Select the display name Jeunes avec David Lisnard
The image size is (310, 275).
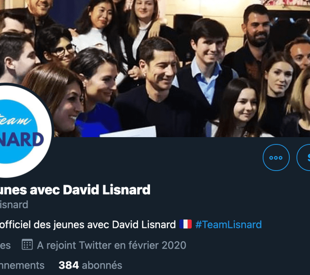75,190
